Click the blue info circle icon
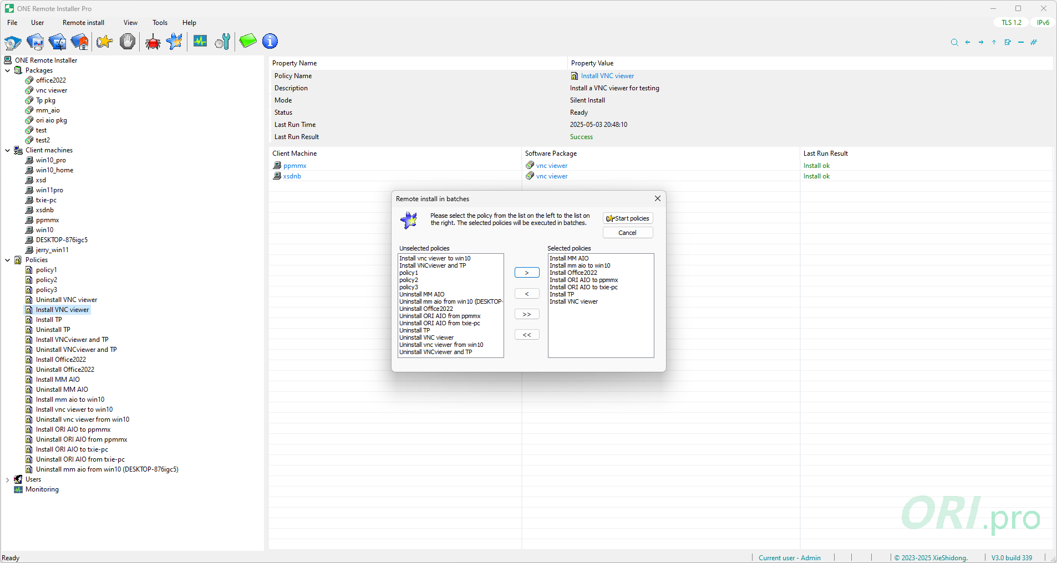The height and width of the screenshot is (563, 1057). click(270, 41)
